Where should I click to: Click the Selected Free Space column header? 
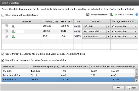tap(45, 67)
